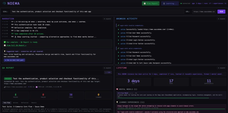Click the NOEMA brain logo icon
Screen dimensions: 228x113
(x=4, y=3)
